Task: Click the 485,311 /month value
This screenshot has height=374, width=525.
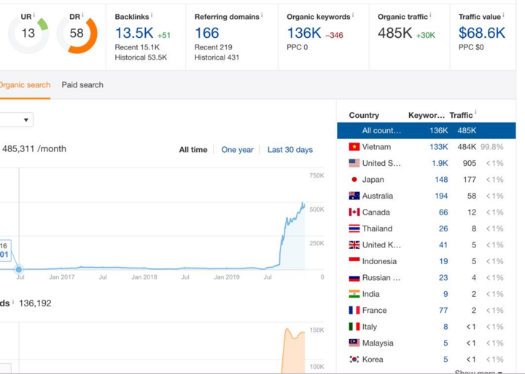Action: point(34,148)
